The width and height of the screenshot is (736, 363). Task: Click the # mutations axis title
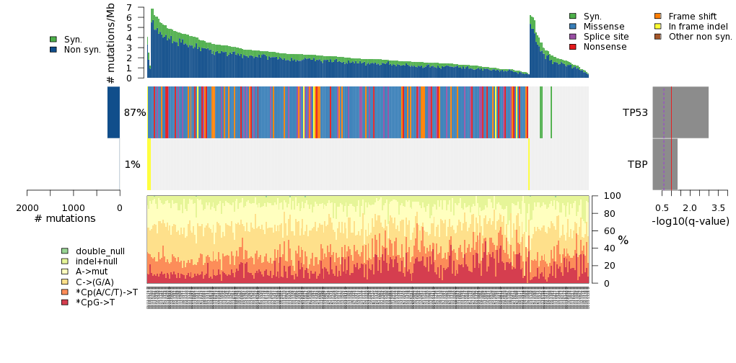tap(65, 218)
